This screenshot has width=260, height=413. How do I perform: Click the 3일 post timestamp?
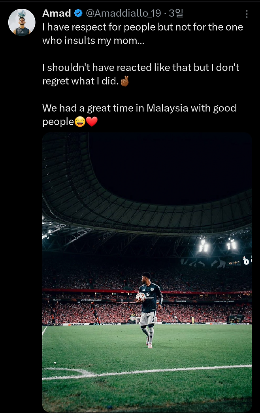(x=175, y=13)
